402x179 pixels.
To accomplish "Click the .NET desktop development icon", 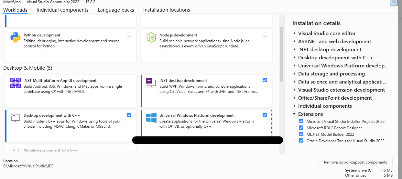I will click(x=151, y=83).
